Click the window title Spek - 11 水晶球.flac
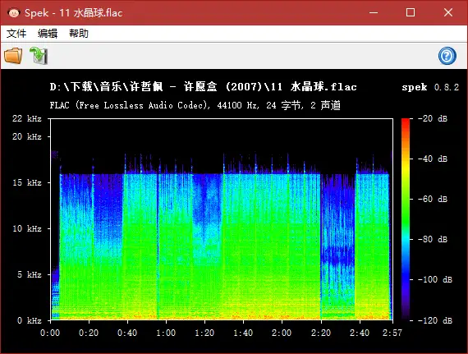This screenshot has width=468, height=354. tap(73, 13)
